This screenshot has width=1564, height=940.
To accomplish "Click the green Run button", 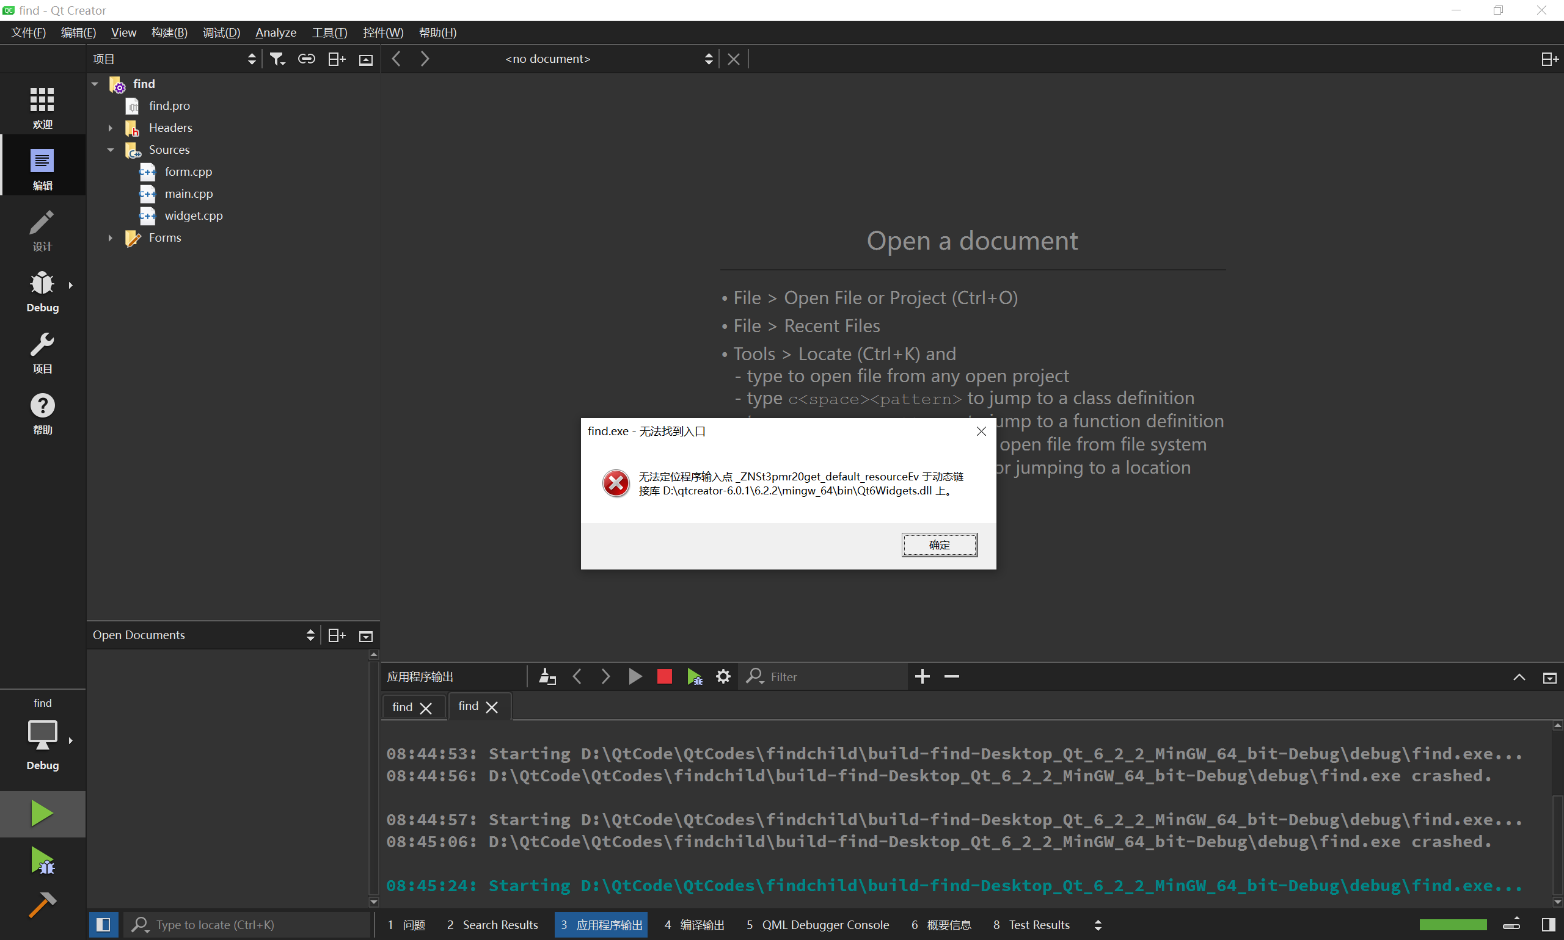I will (42, 813).
